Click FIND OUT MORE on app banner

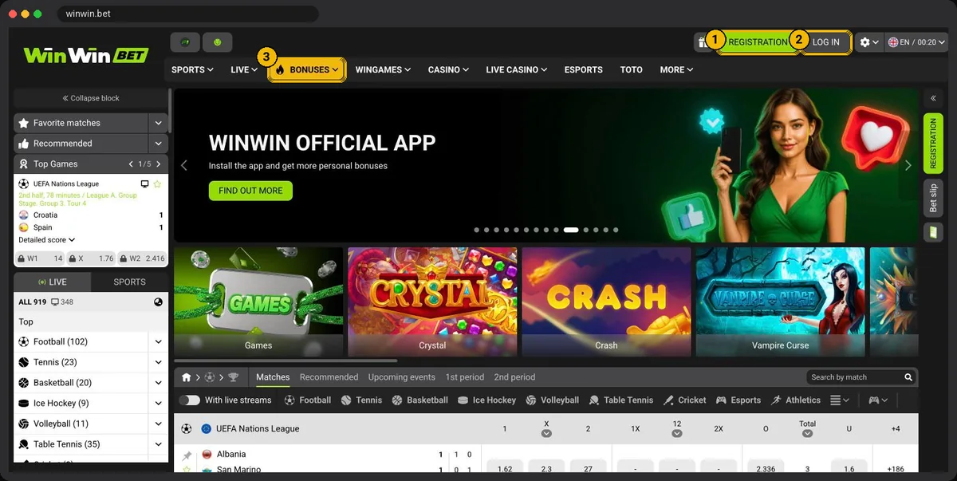(x=250, y=191)
